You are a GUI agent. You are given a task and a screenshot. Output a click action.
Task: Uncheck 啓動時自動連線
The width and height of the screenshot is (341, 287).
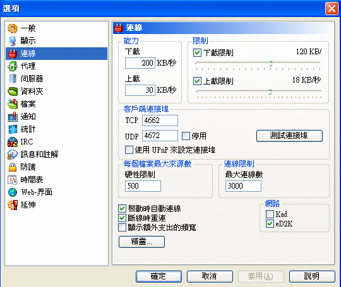[x=122, y=209]
